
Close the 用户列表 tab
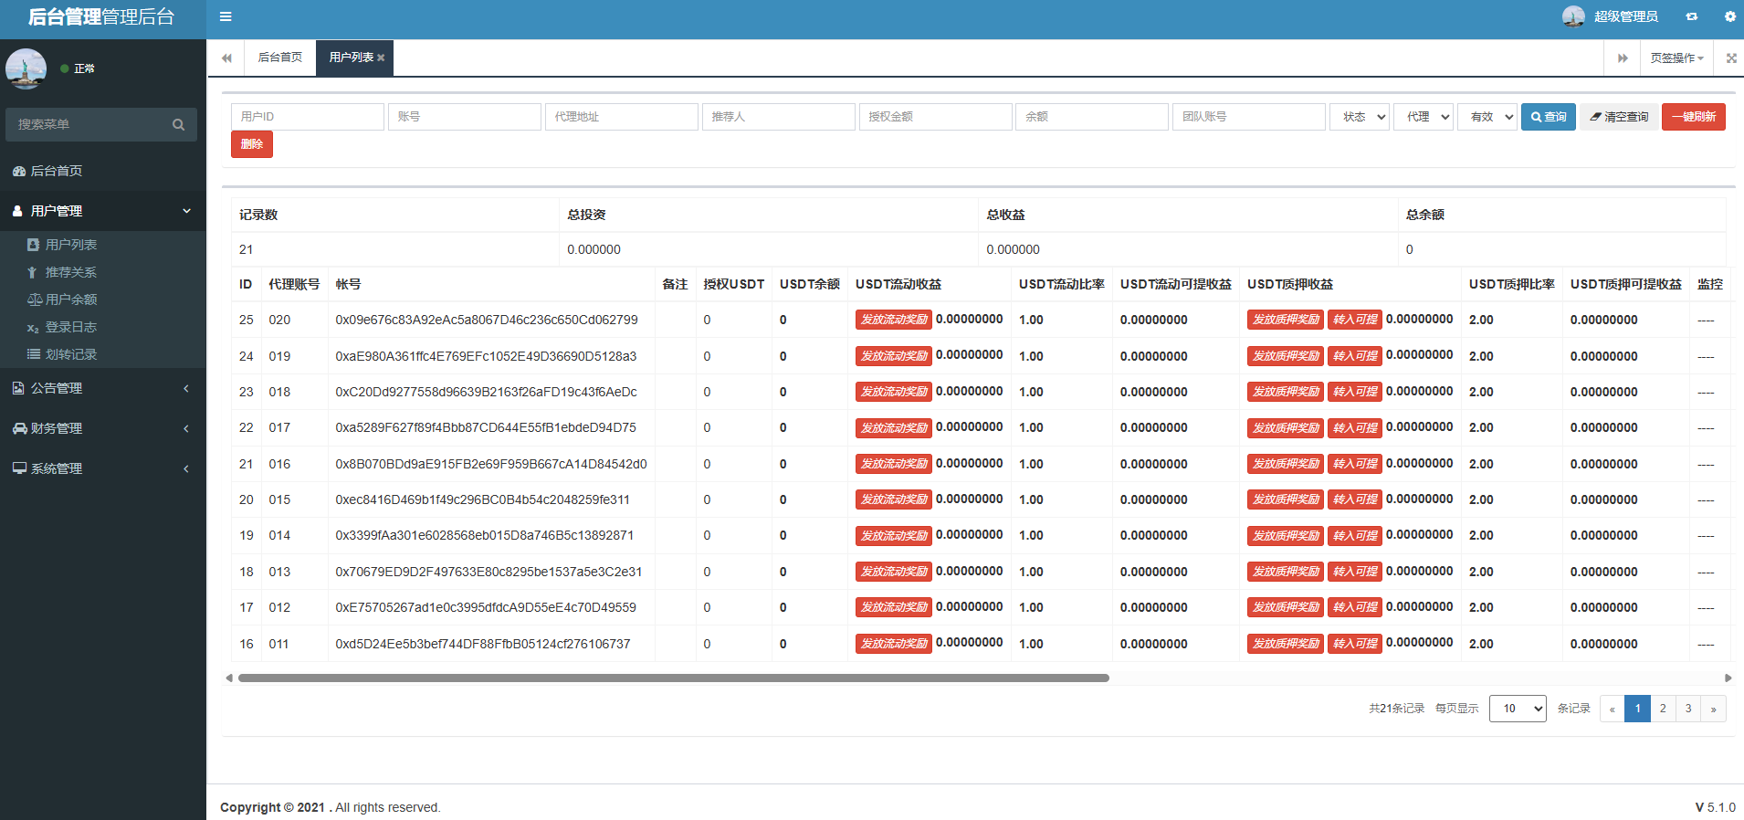pos(381,58)
